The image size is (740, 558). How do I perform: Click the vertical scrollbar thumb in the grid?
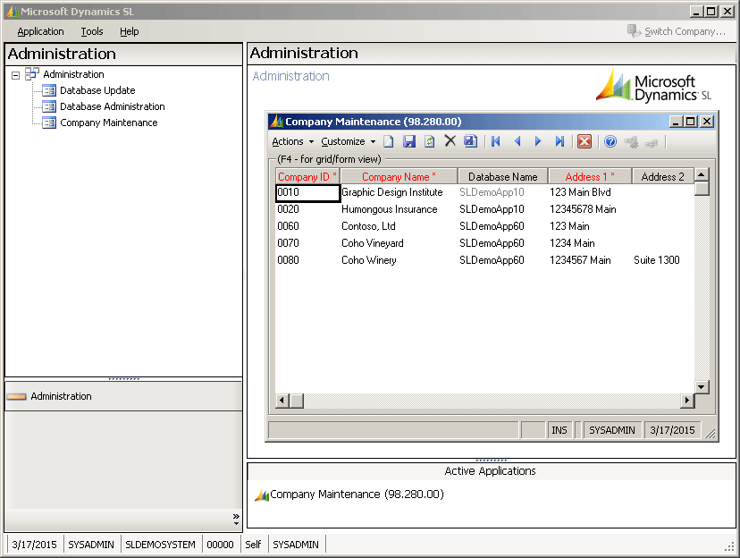click(702, 189)
